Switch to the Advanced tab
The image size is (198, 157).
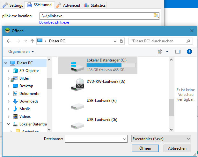(x=68, y=5)
